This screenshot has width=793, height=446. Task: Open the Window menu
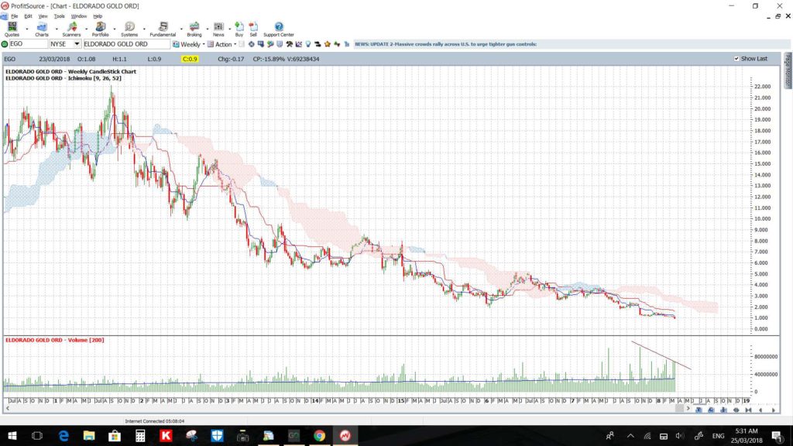pos(78,16)
